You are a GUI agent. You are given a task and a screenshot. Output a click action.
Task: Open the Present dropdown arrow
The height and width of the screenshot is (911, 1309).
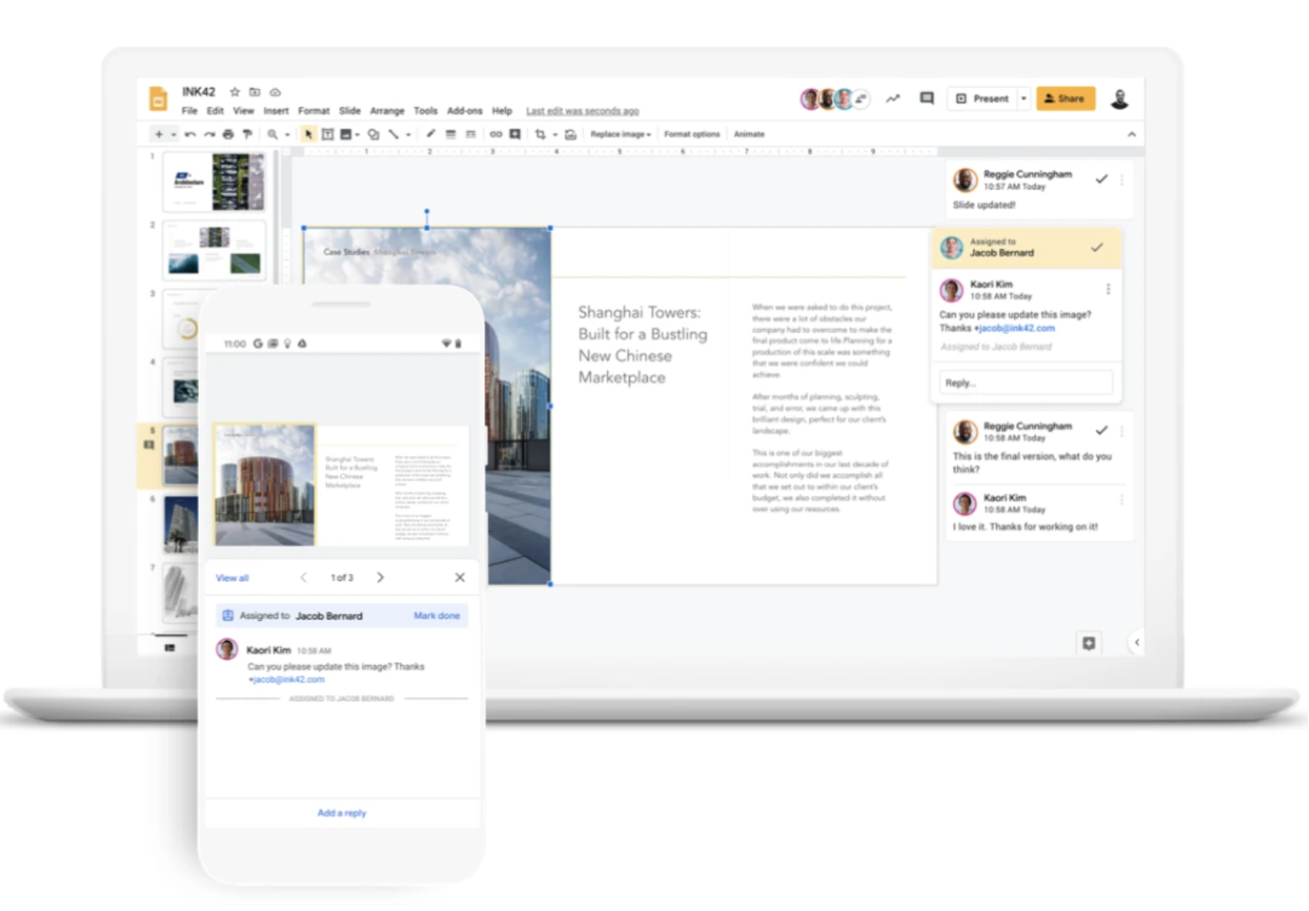(1024, 98)
